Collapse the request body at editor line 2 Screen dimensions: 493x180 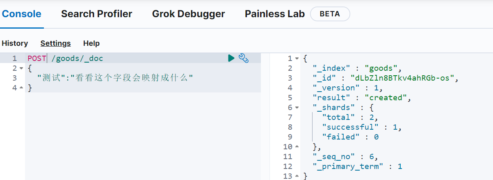point(21,68)
